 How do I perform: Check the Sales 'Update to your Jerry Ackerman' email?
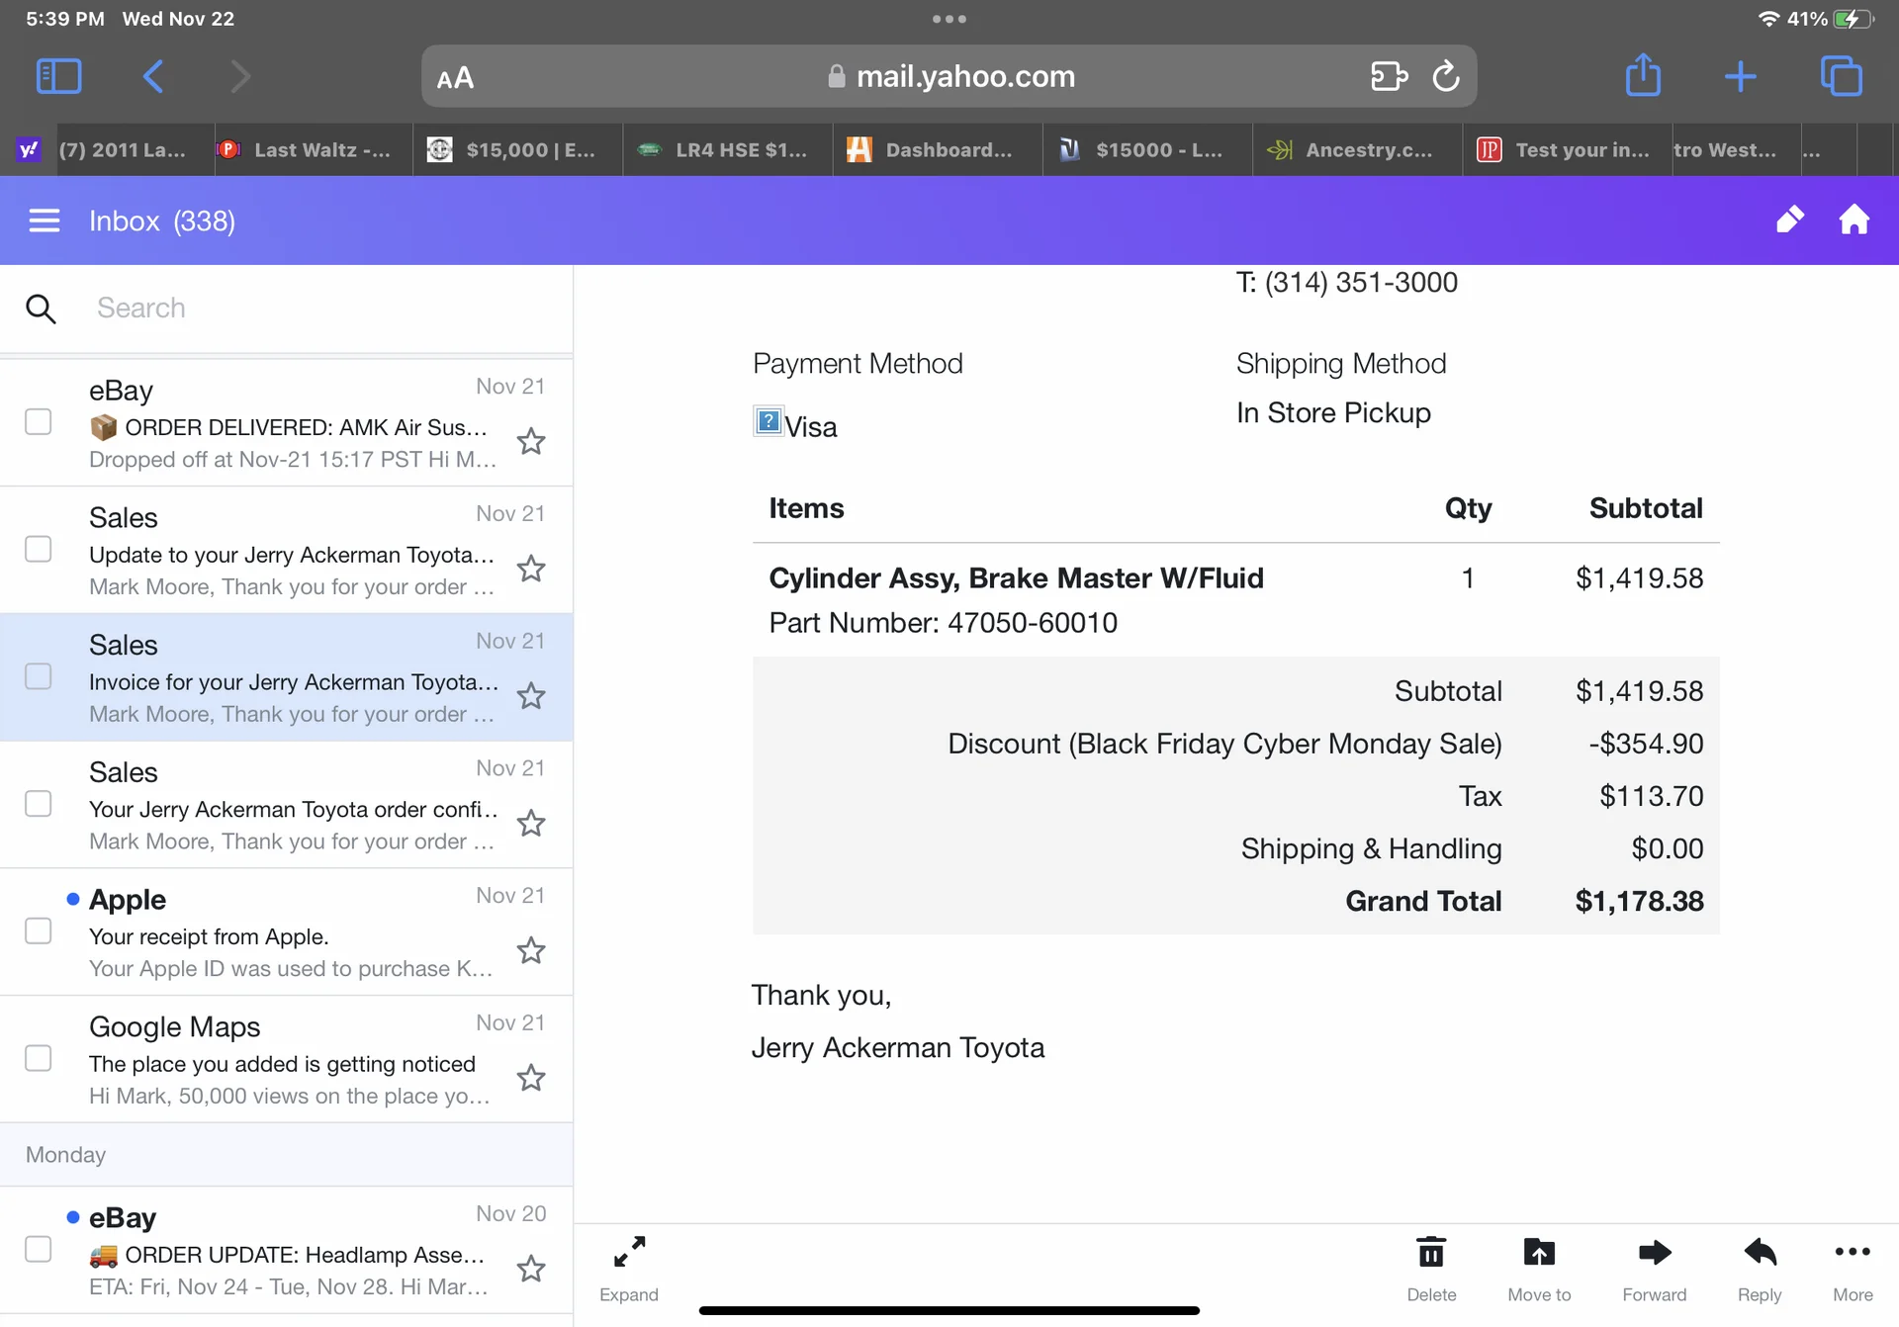click(x=39, y=550)
